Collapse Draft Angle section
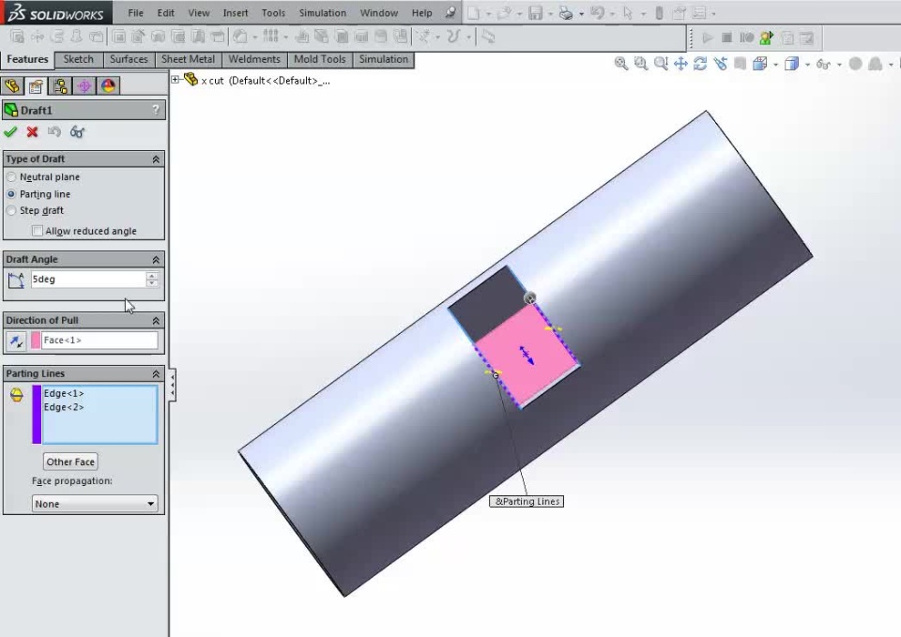 156,260
